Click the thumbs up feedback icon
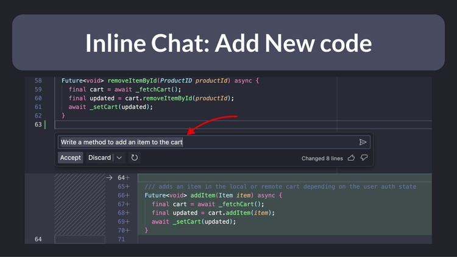The height and width of the screenshot is (257, 457). tap(351, 158)
